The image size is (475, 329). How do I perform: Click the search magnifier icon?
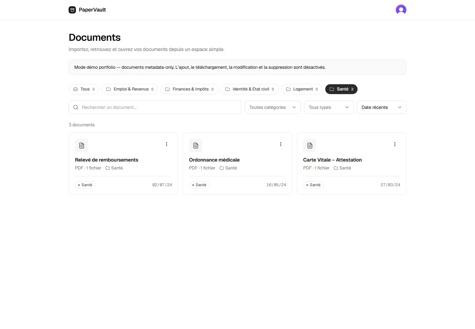pyautogui.click(x=76, y=107)
